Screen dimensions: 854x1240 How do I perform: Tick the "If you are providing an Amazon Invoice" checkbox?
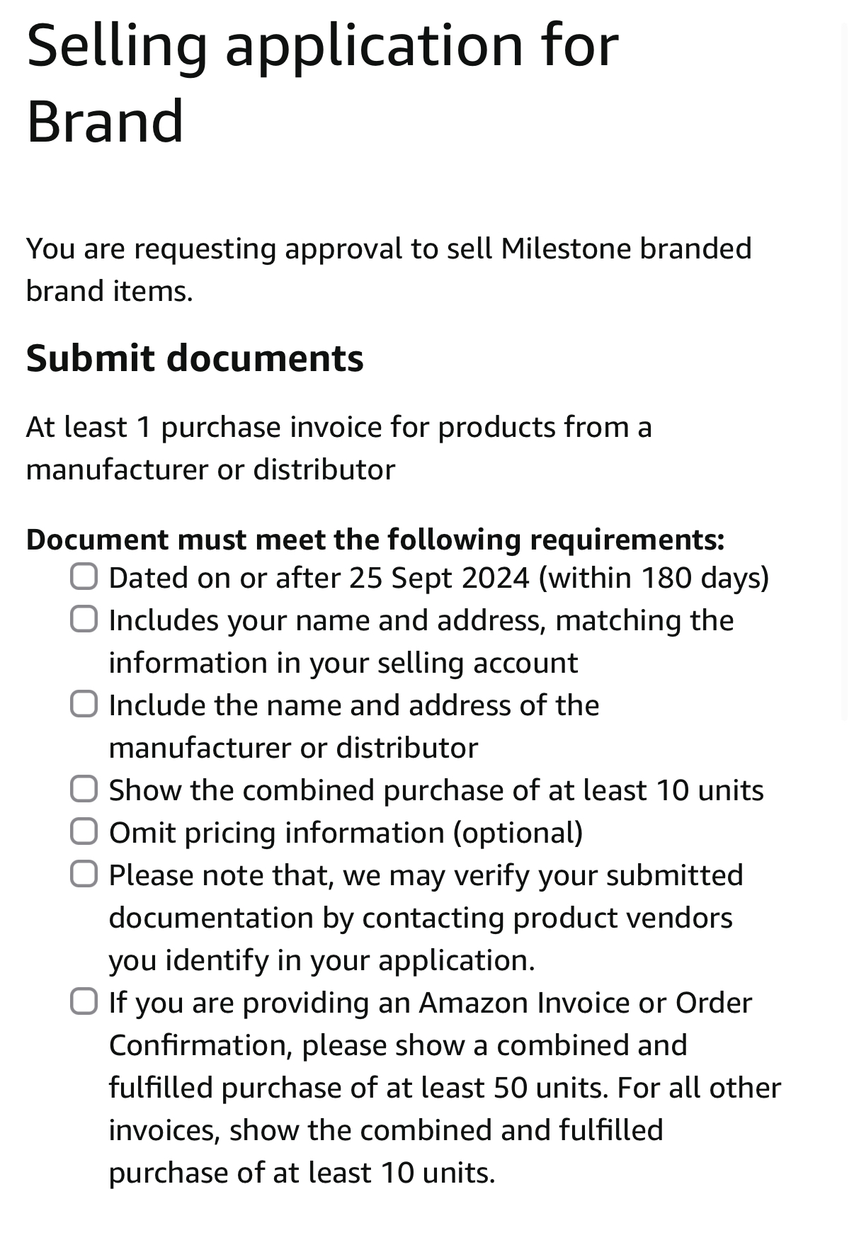(84, 1001)
